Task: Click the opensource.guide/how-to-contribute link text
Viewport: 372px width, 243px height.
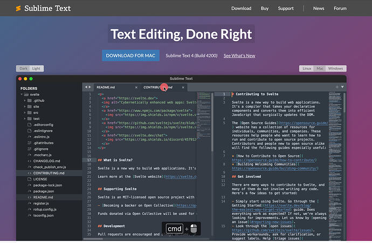Action: pyautogui.click(x=273, y=160)
